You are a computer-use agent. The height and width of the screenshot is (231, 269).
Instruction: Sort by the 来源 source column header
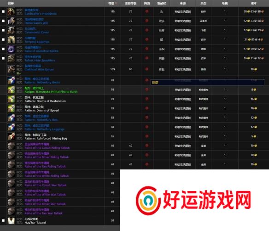183,3
